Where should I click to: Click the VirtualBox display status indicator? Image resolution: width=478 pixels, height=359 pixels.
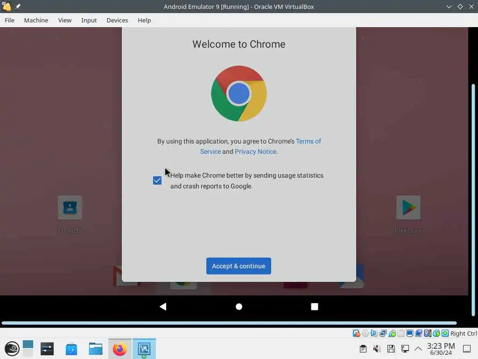[x=410, y=333]
